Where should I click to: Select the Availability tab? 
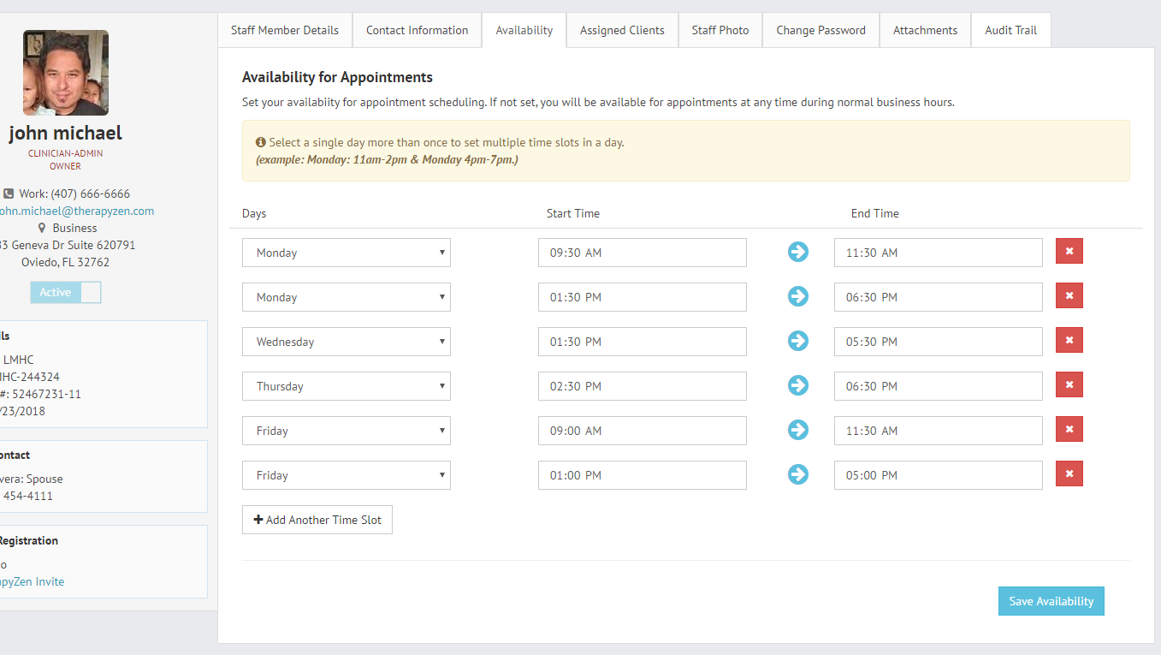tap(524, 30)
